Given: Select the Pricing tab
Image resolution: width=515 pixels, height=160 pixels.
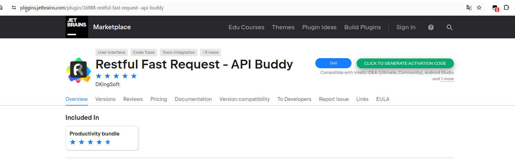Looking at the screenshot, I should click(159, 99).
